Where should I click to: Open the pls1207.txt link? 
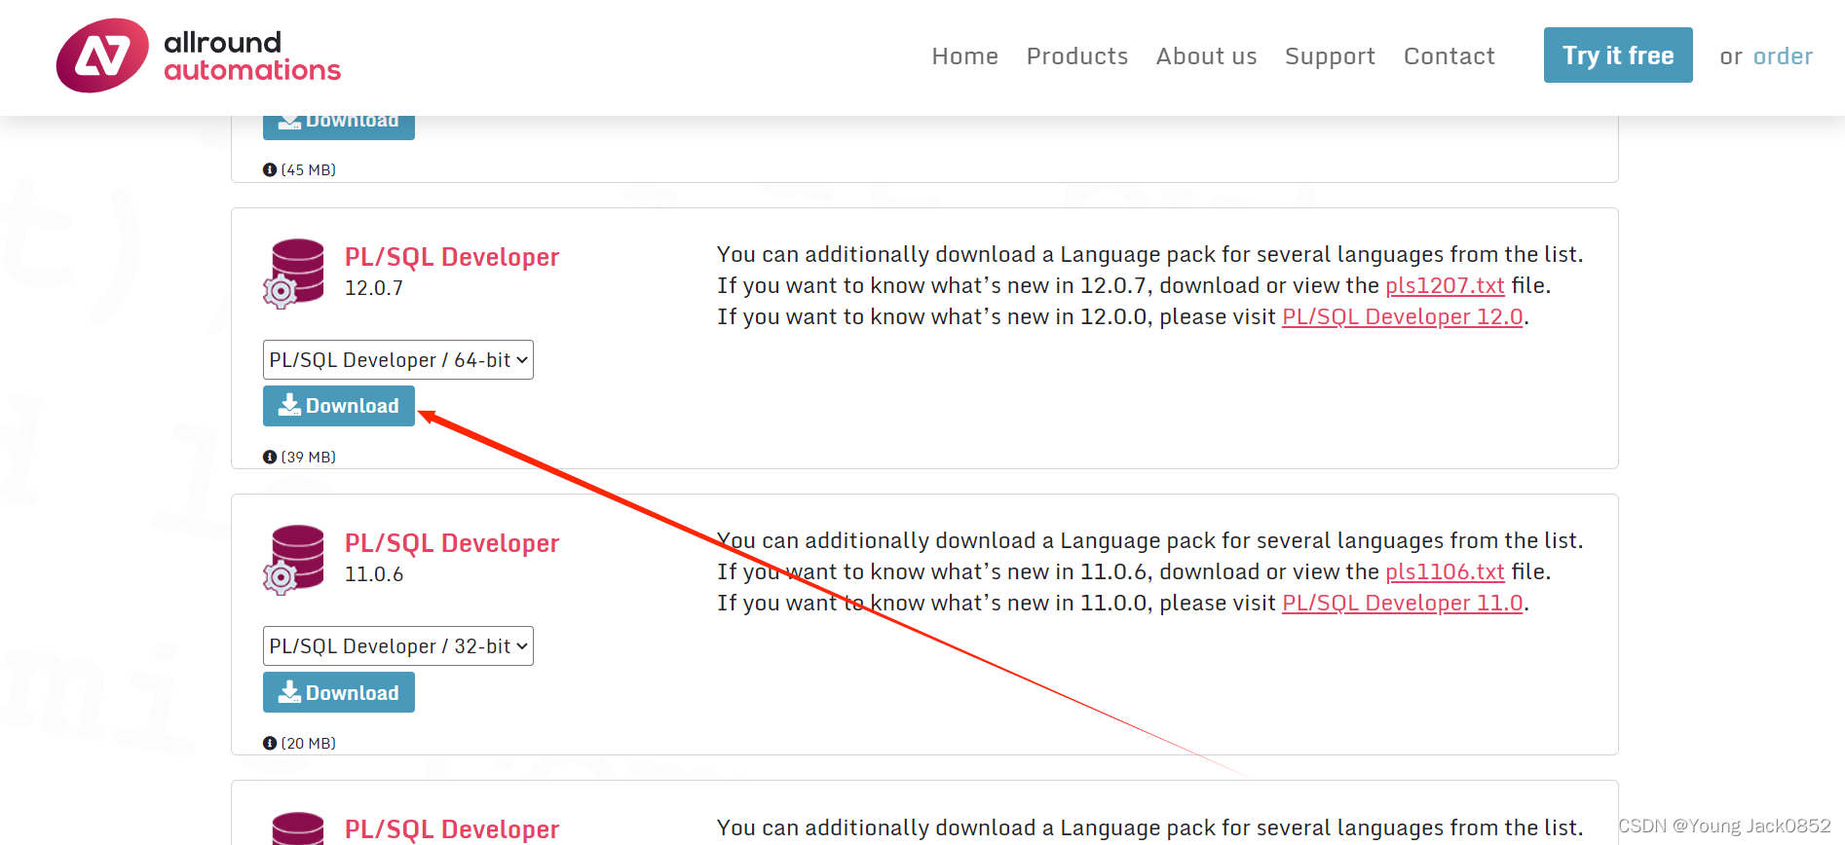[1445, 285]
